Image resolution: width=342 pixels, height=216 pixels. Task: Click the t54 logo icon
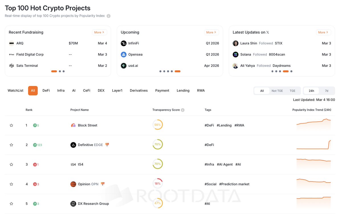pos(73,164)
